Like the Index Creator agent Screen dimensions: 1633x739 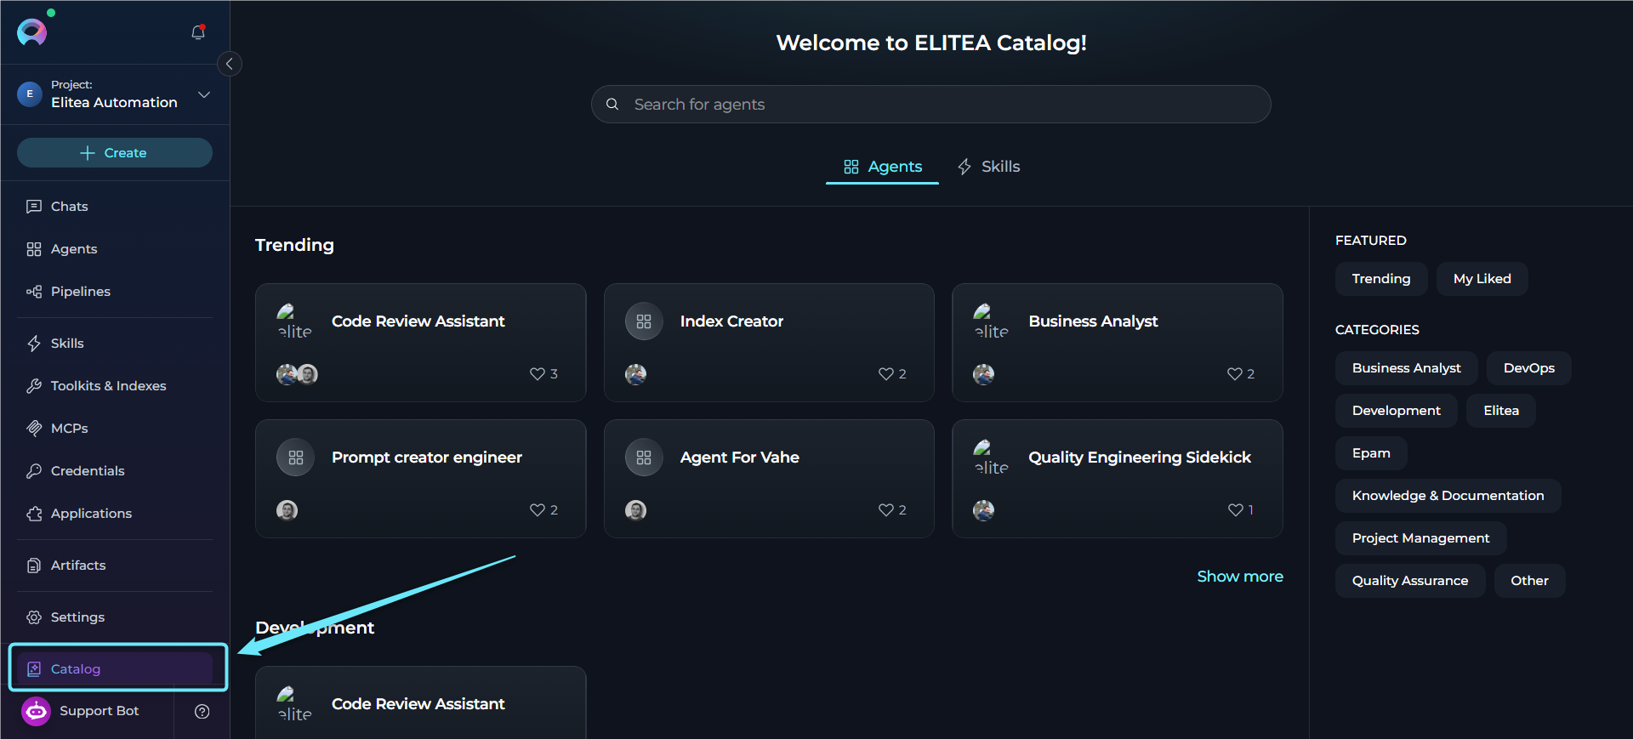(x=886, y=374)
